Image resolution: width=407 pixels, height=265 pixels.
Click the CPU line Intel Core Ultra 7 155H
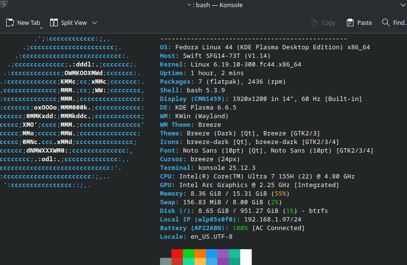pos(257,176)
